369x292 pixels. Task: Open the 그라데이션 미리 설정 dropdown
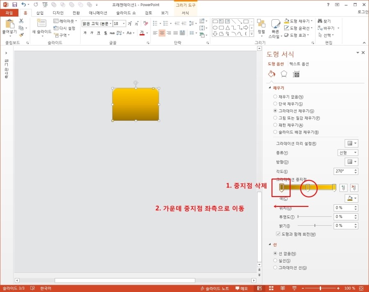[x=351, y=143]
